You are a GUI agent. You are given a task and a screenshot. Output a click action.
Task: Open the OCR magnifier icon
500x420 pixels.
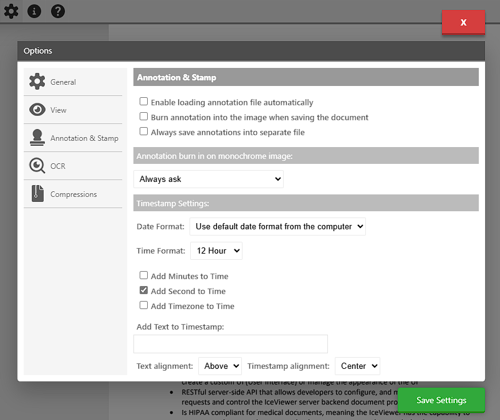pyautogui.click(x=37, y=166)
